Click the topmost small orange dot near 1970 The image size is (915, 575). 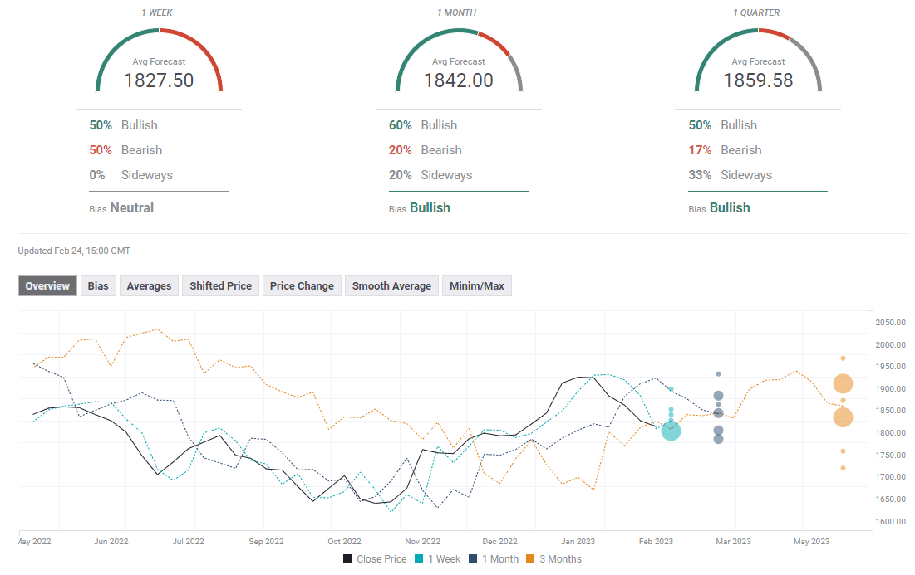[843, 358]
